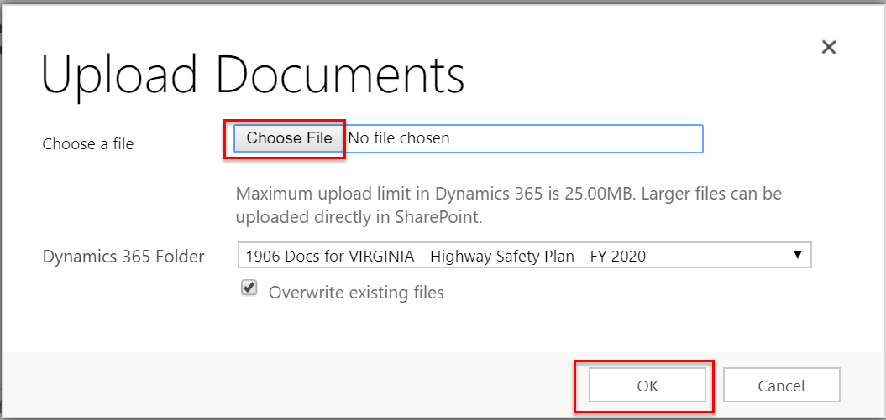Viewport: 886px width, 420px height.
Task: Click the folder dropdown's down arrow
Action: 797,255
